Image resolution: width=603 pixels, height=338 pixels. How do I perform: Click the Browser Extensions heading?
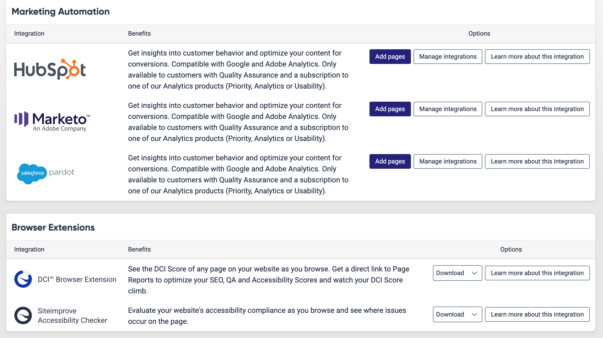(x=53, y=227)
